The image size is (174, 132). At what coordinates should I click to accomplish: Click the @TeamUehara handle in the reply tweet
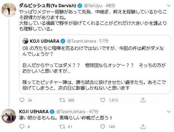click(71, 112)
